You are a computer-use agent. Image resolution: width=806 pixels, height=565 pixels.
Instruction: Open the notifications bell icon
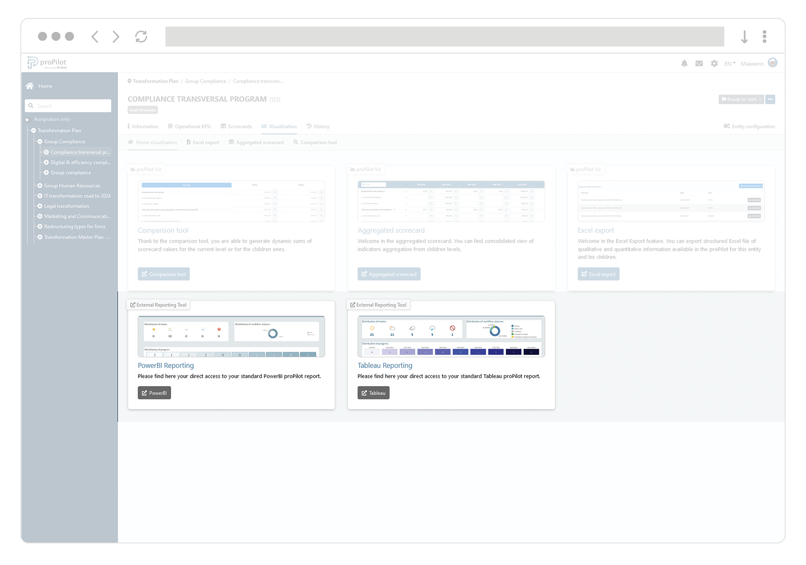click(x=684, y=63)
